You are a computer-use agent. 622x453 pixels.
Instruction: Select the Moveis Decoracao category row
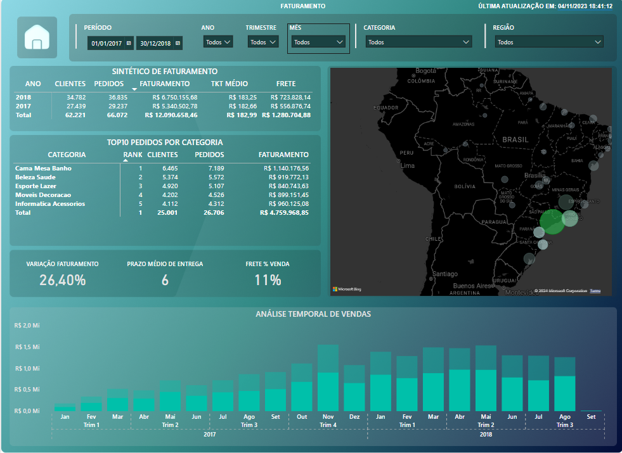[162, 195]
